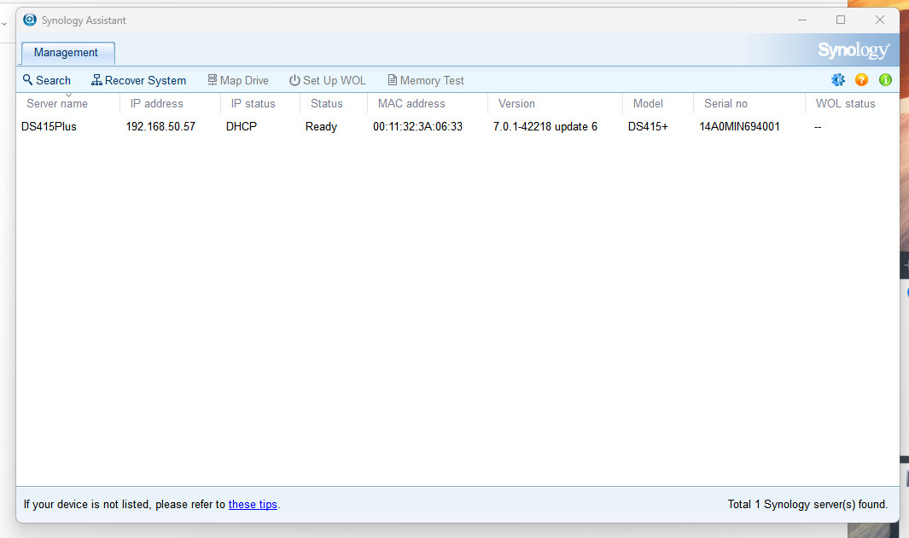Click the IP address 192.168.50.57 cell

(160, 126)
